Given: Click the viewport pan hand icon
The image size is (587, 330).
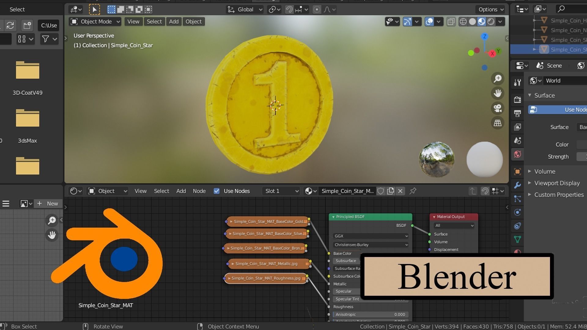Looking at the screenshot, I should 498,93.
